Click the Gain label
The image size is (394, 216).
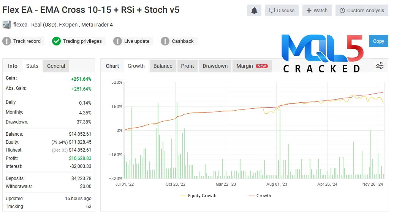tap(11, 78)
